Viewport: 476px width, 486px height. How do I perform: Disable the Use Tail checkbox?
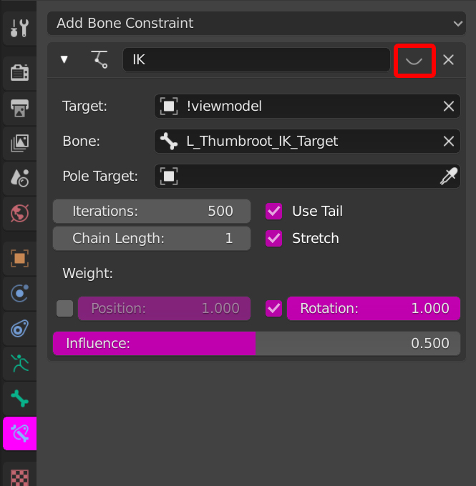click(x=273, y=211)
